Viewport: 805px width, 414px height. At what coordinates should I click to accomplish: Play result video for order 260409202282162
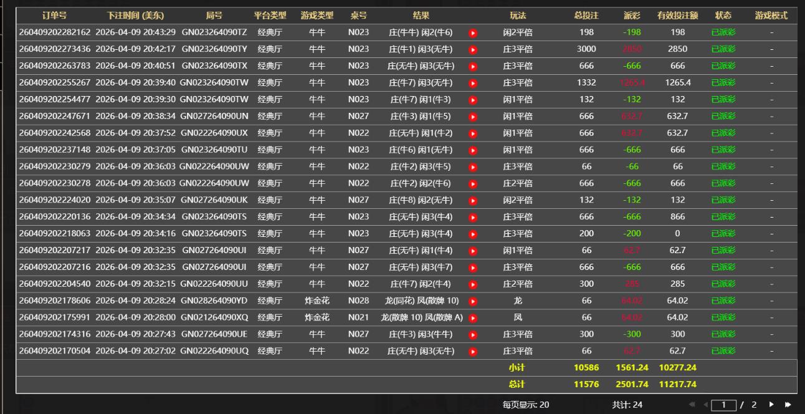[473, 32]
